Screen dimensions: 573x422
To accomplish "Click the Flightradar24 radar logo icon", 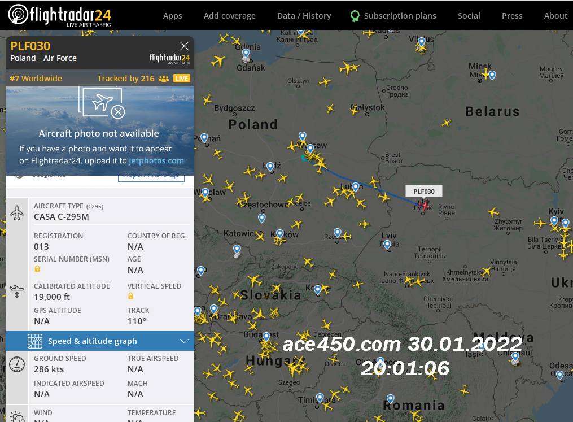I will click(18, 15).
